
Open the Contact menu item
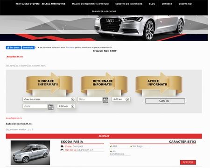point(167,4)
